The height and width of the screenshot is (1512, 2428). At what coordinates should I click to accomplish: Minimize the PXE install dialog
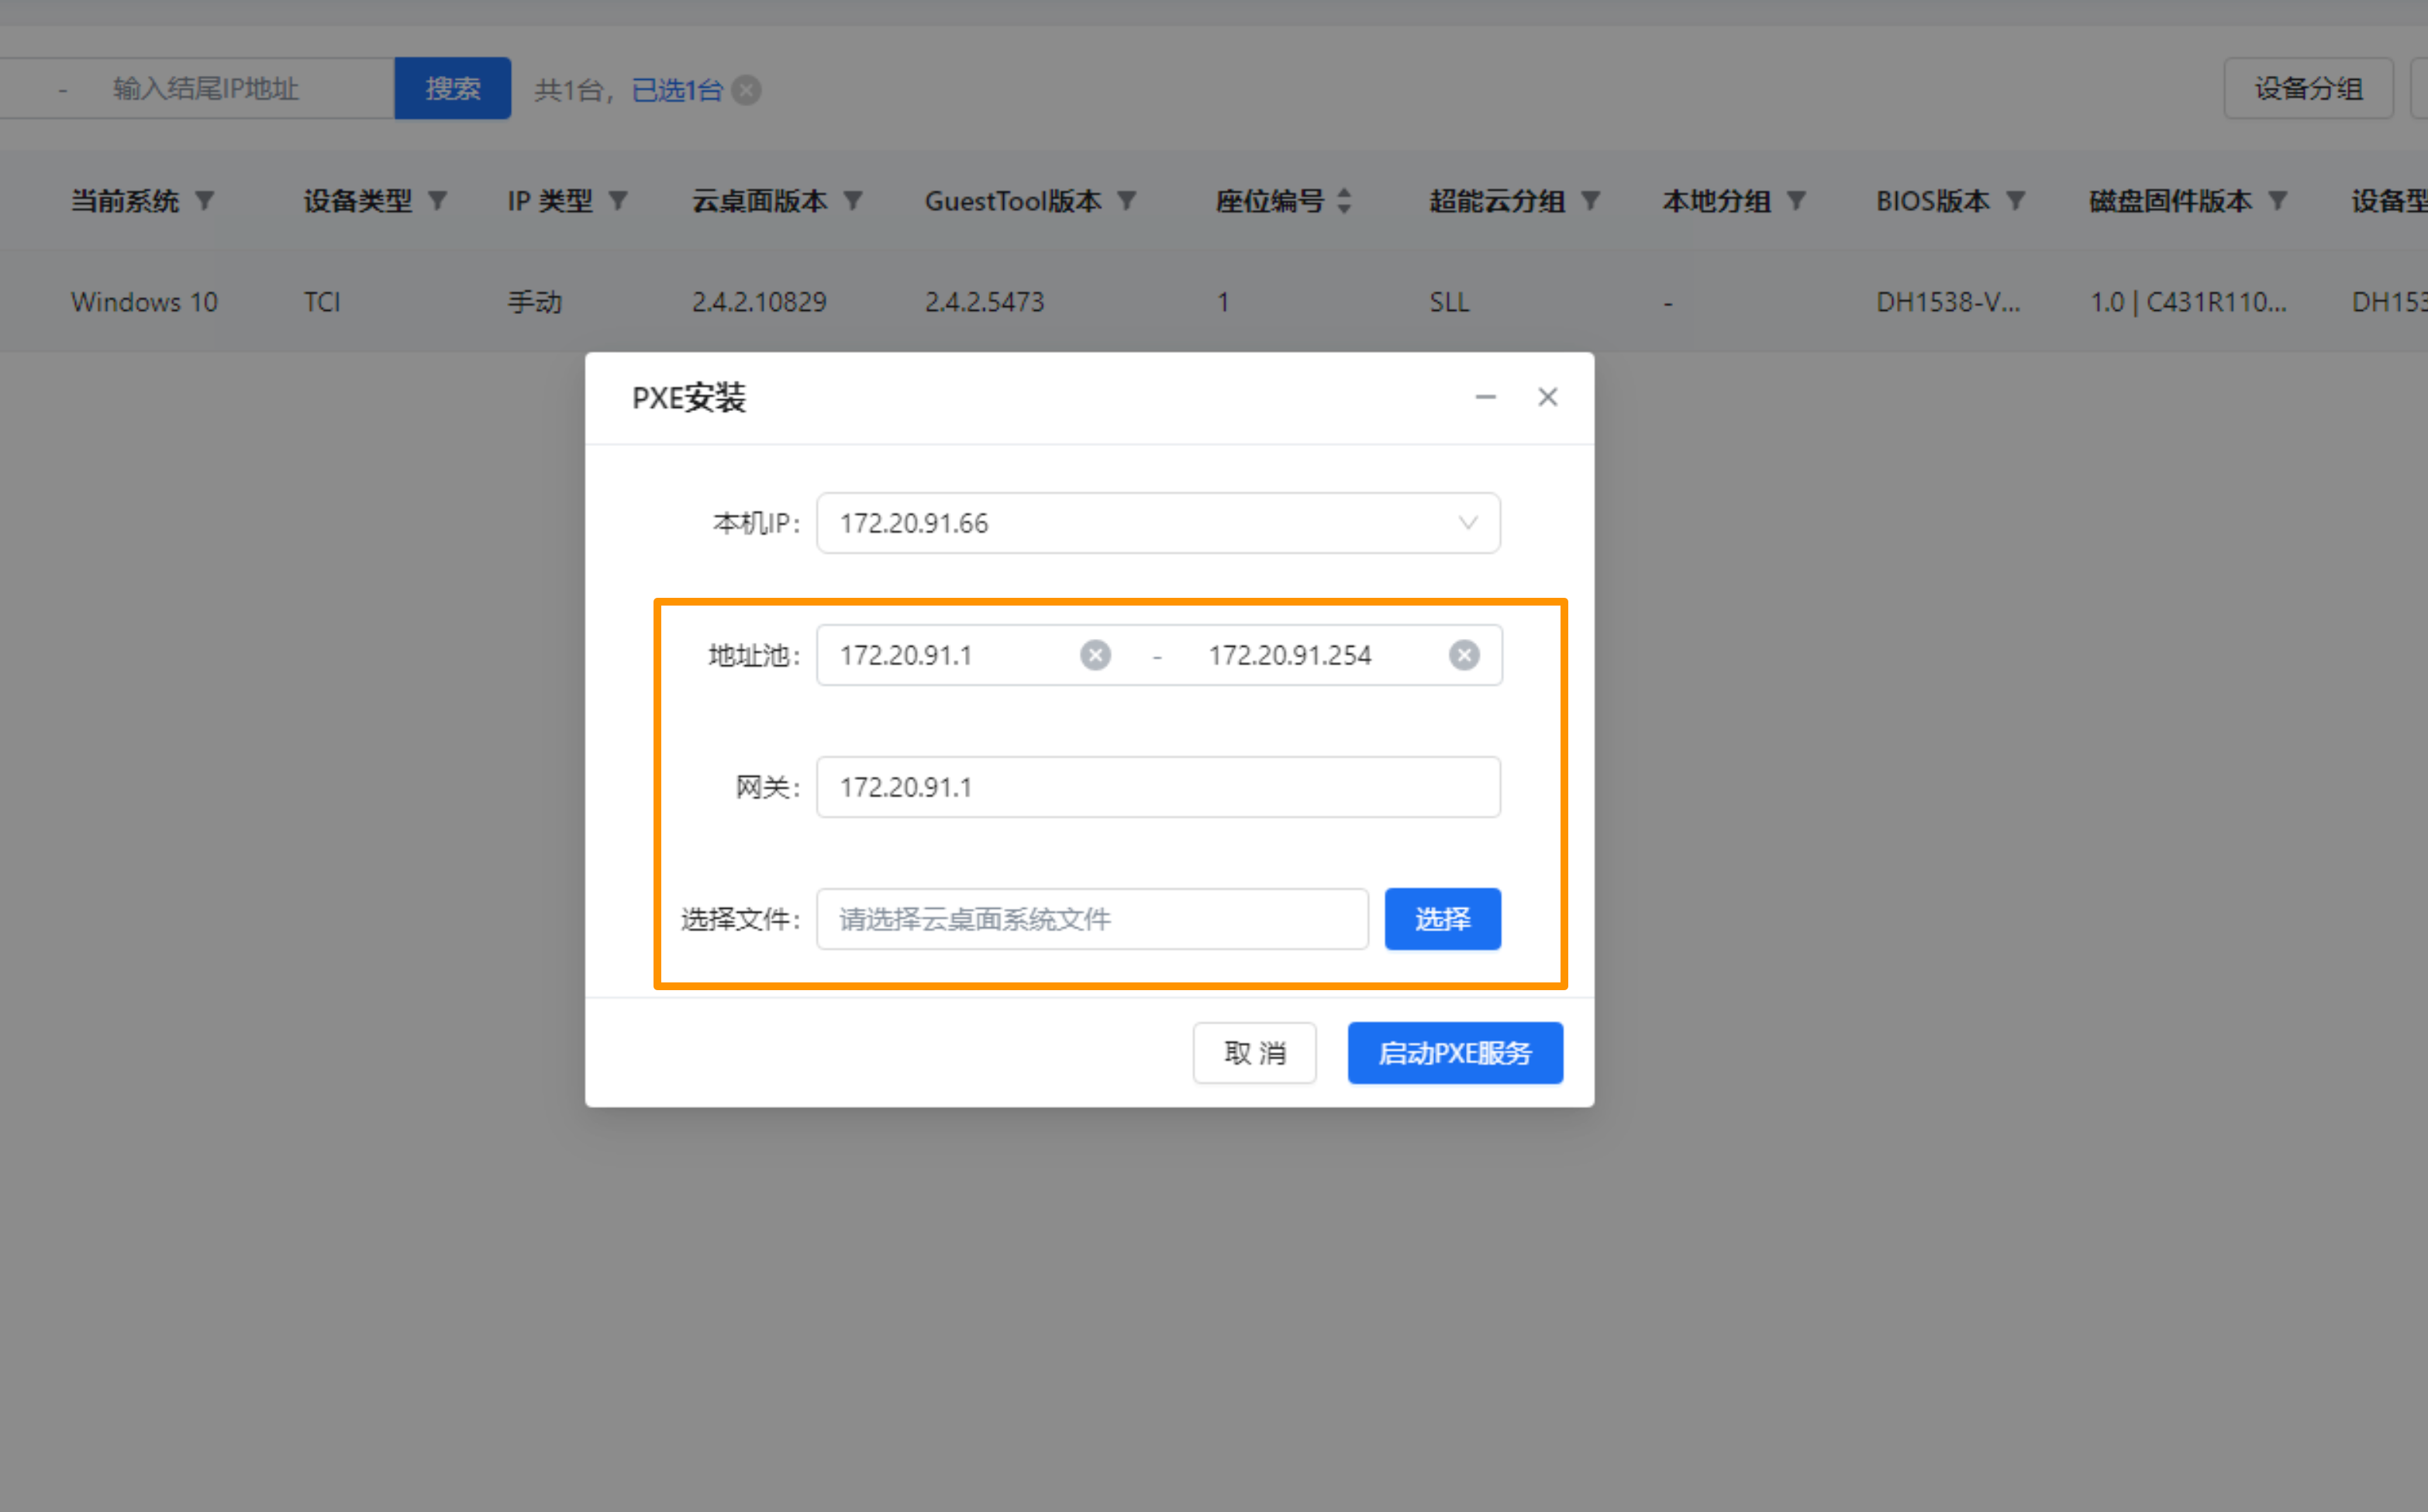(1485, 397)
